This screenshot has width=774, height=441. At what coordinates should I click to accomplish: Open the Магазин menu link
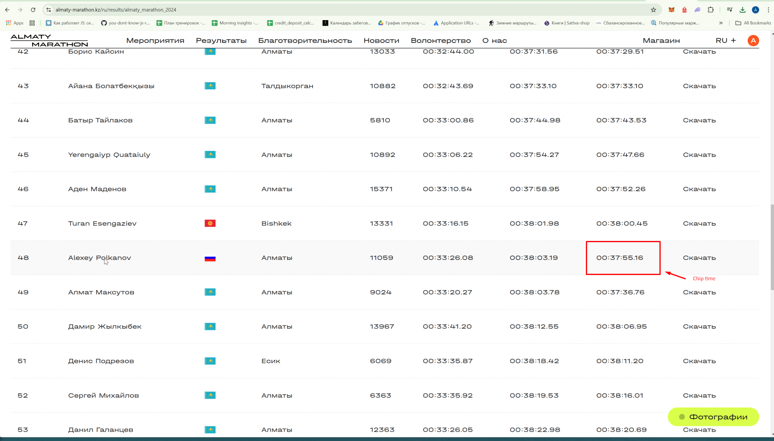point(661,41)
